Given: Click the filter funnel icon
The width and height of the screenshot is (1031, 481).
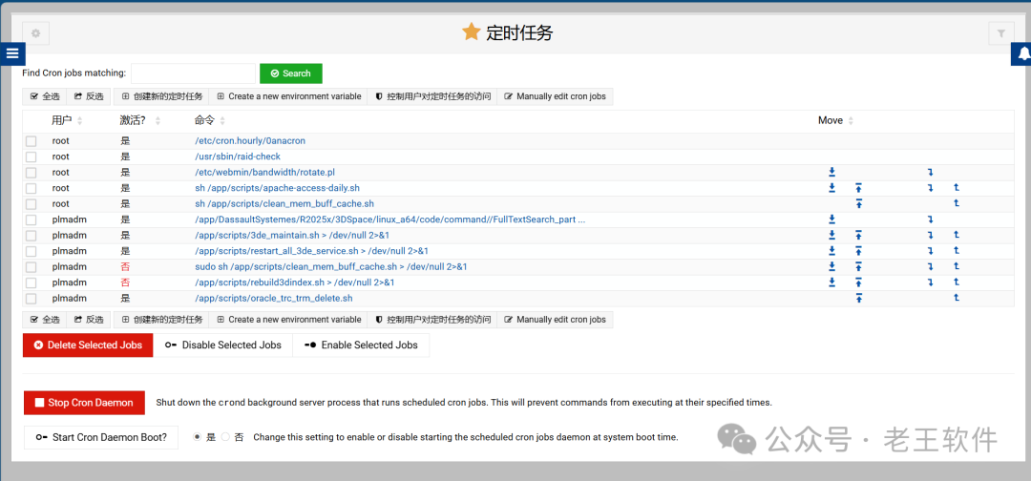Looking at the screenshot, I should 1000,33.
